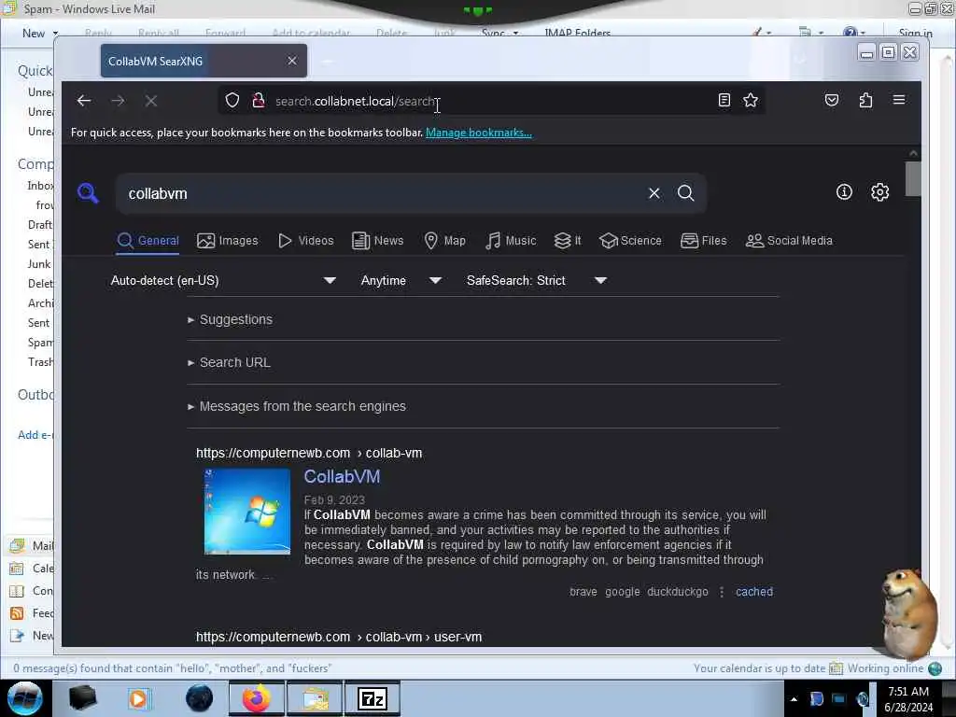Viewport: 956px width, 717px height.
Task: Click the Manage bookmarks link
Action: 479,133
